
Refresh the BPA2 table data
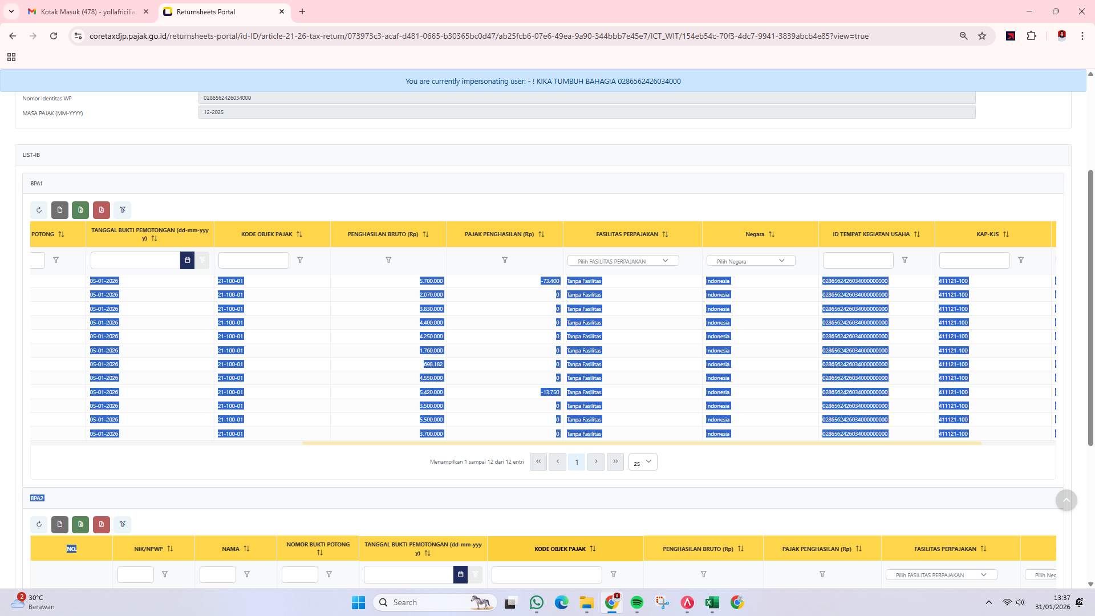(x=39, y=524)
